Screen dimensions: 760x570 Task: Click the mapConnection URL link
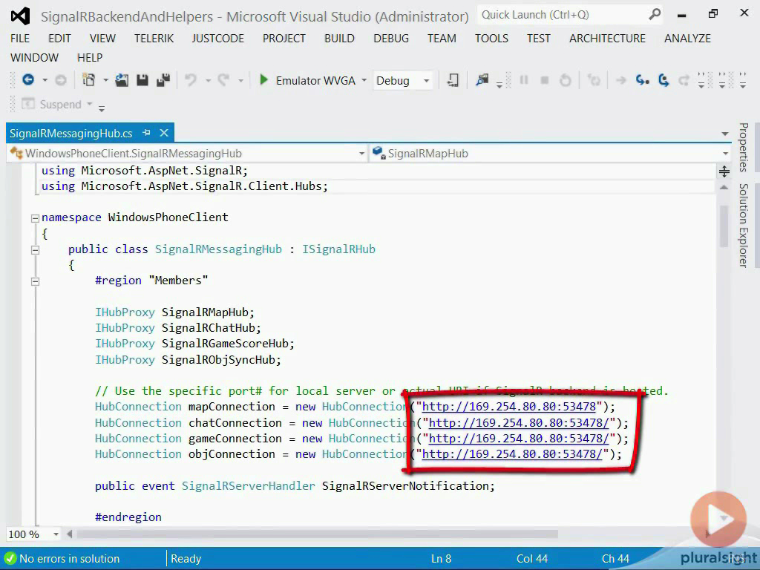508,406
